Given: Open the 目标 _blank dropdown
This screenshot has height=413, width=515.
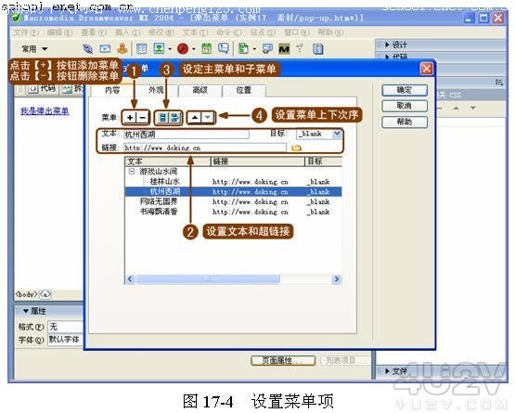Looking at the screenshot, I should 336,134.
